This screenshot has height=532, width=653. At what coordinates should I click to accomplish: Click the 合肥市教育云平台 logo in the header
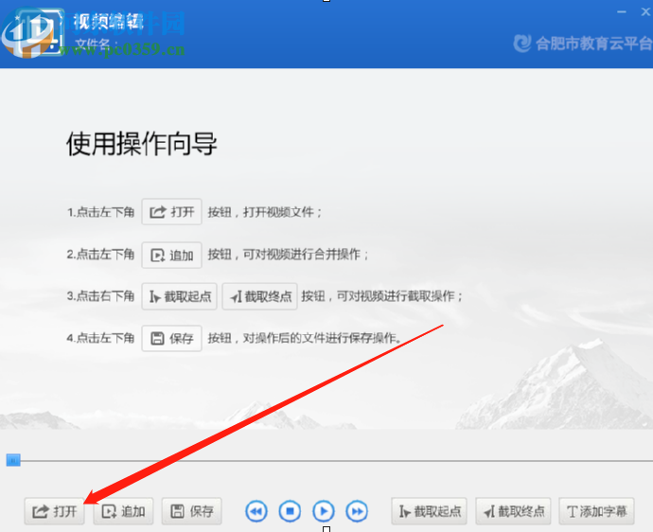click(583, 44)
